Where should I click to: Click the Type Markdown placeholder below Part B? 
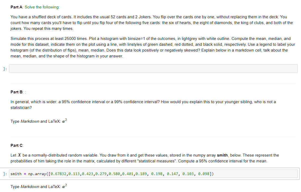coord(37,121)
